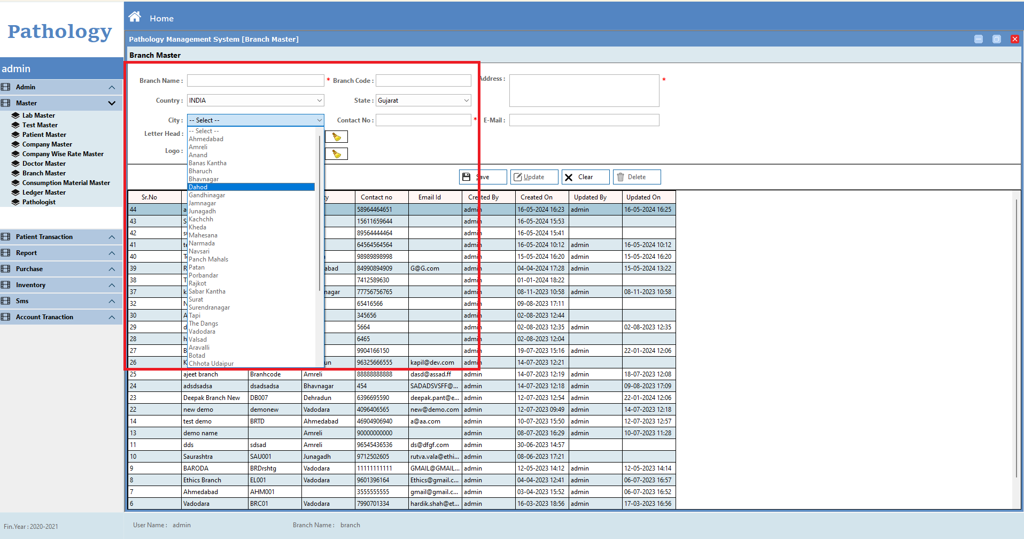The width and height of the screenshot is (1024, 539).
Task: Click the grid icon next to Report
Action: [6, 253]
